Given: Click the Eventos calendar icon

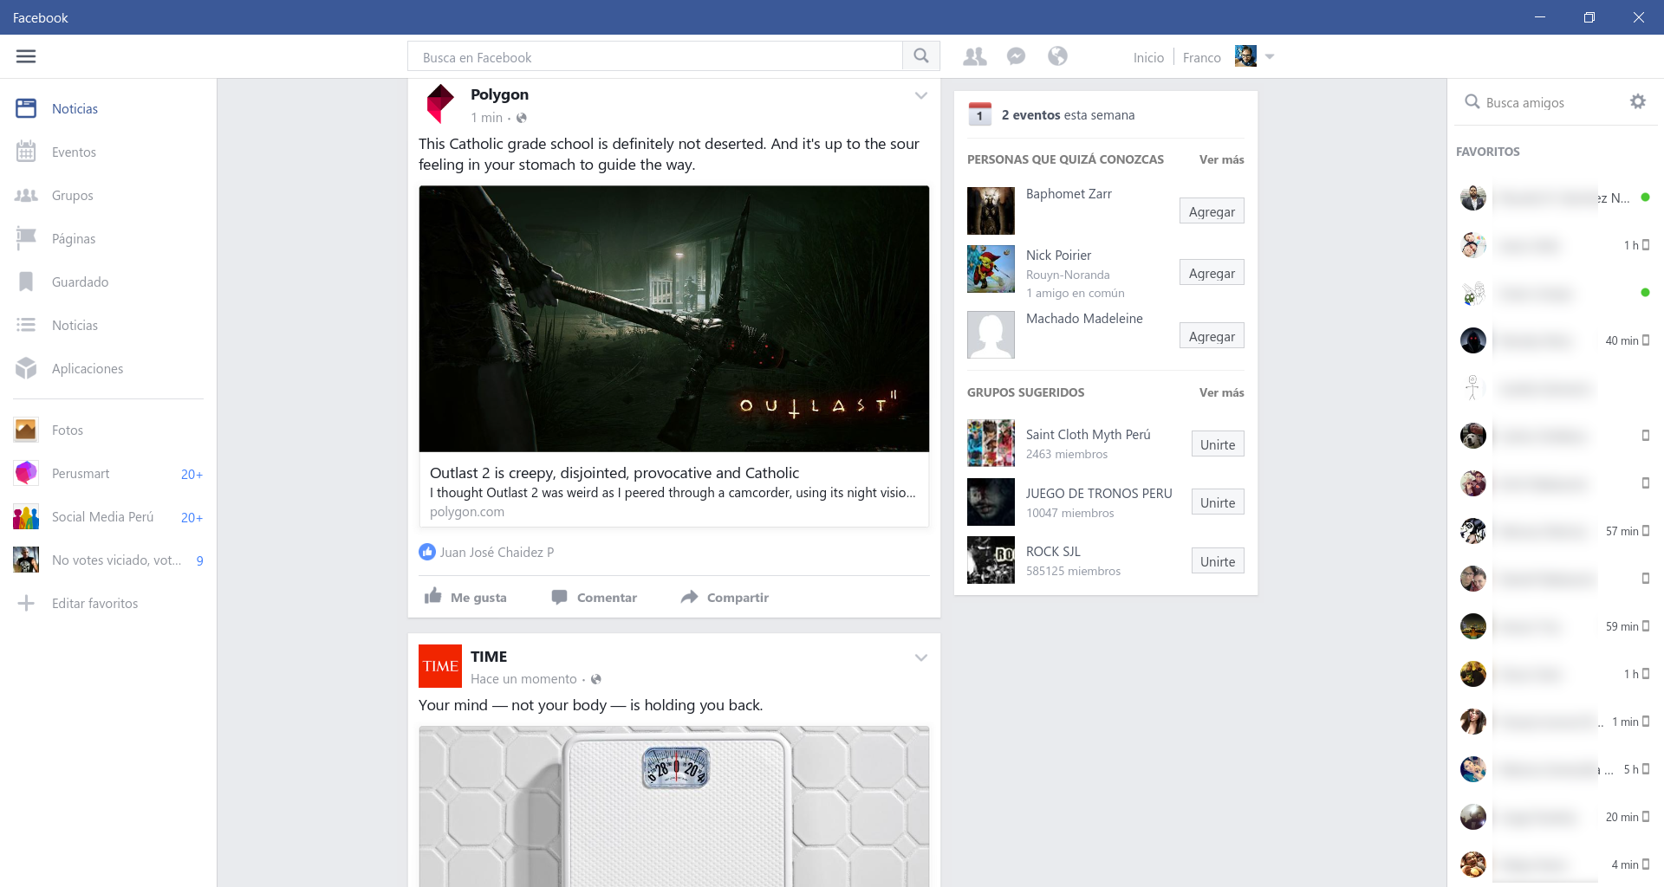Looking at the screenshot, I should pyautogui.click(x=26, y=152).
